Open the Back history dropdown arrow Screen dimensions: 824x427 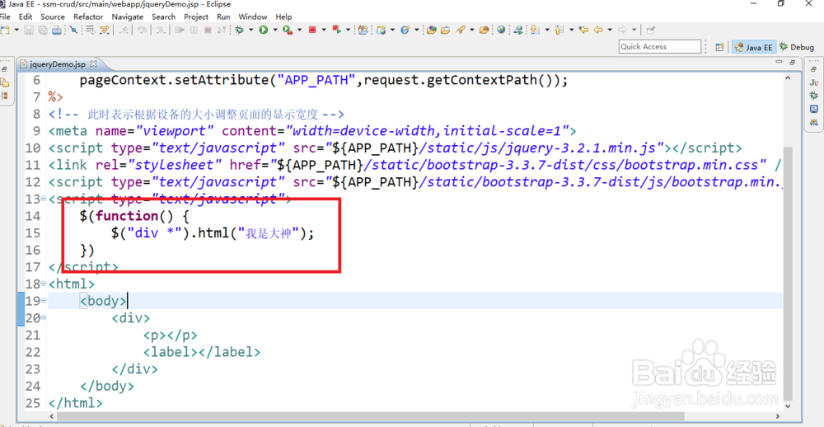[610, 30]
